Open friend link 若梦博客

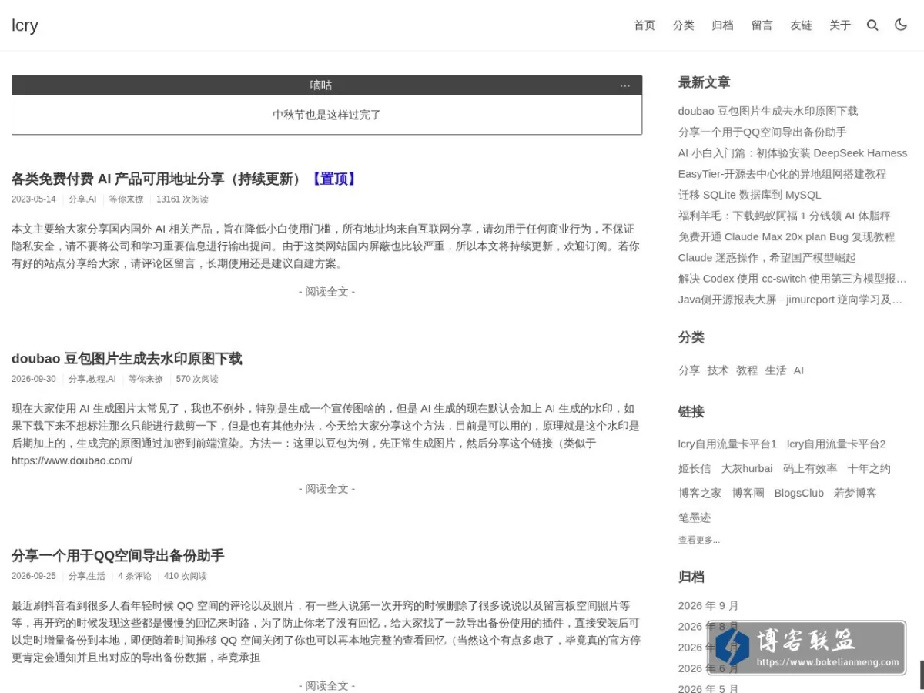click(855, 493)
